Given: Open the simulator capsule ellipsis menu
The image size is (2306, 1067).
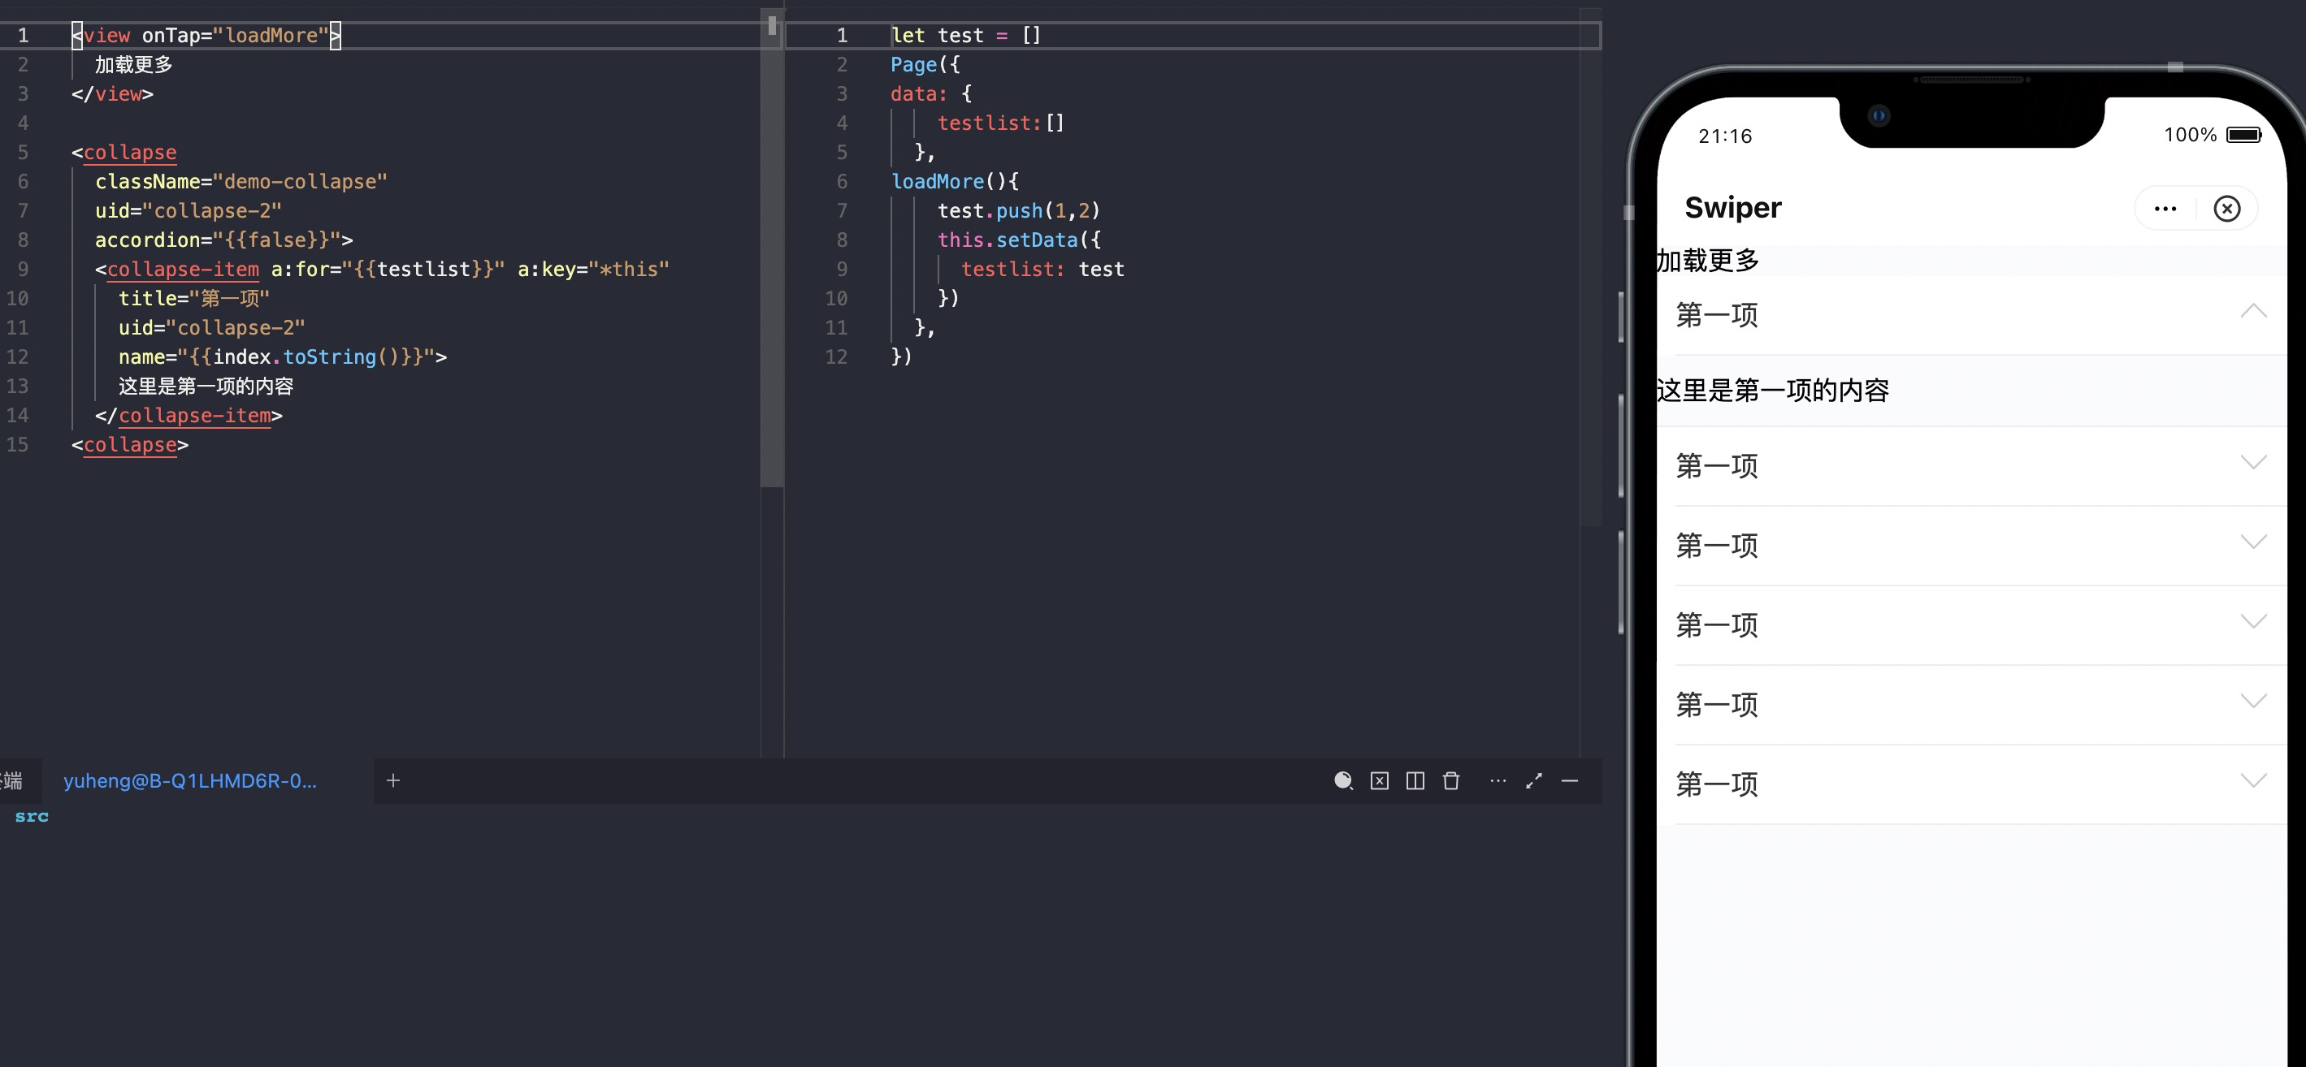Looking at the screenshot, I should click(x=2165, y=208).
